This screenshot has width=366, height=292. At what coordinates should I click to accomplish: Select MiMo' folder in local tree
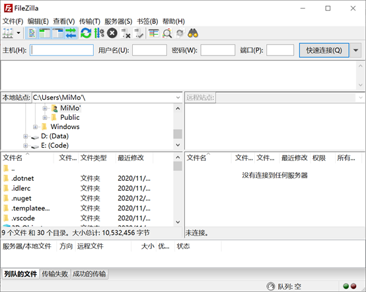click(x=71, y=108)
